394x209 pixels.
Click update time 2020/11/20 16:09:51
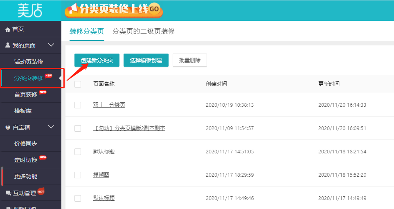click(342, 128)
